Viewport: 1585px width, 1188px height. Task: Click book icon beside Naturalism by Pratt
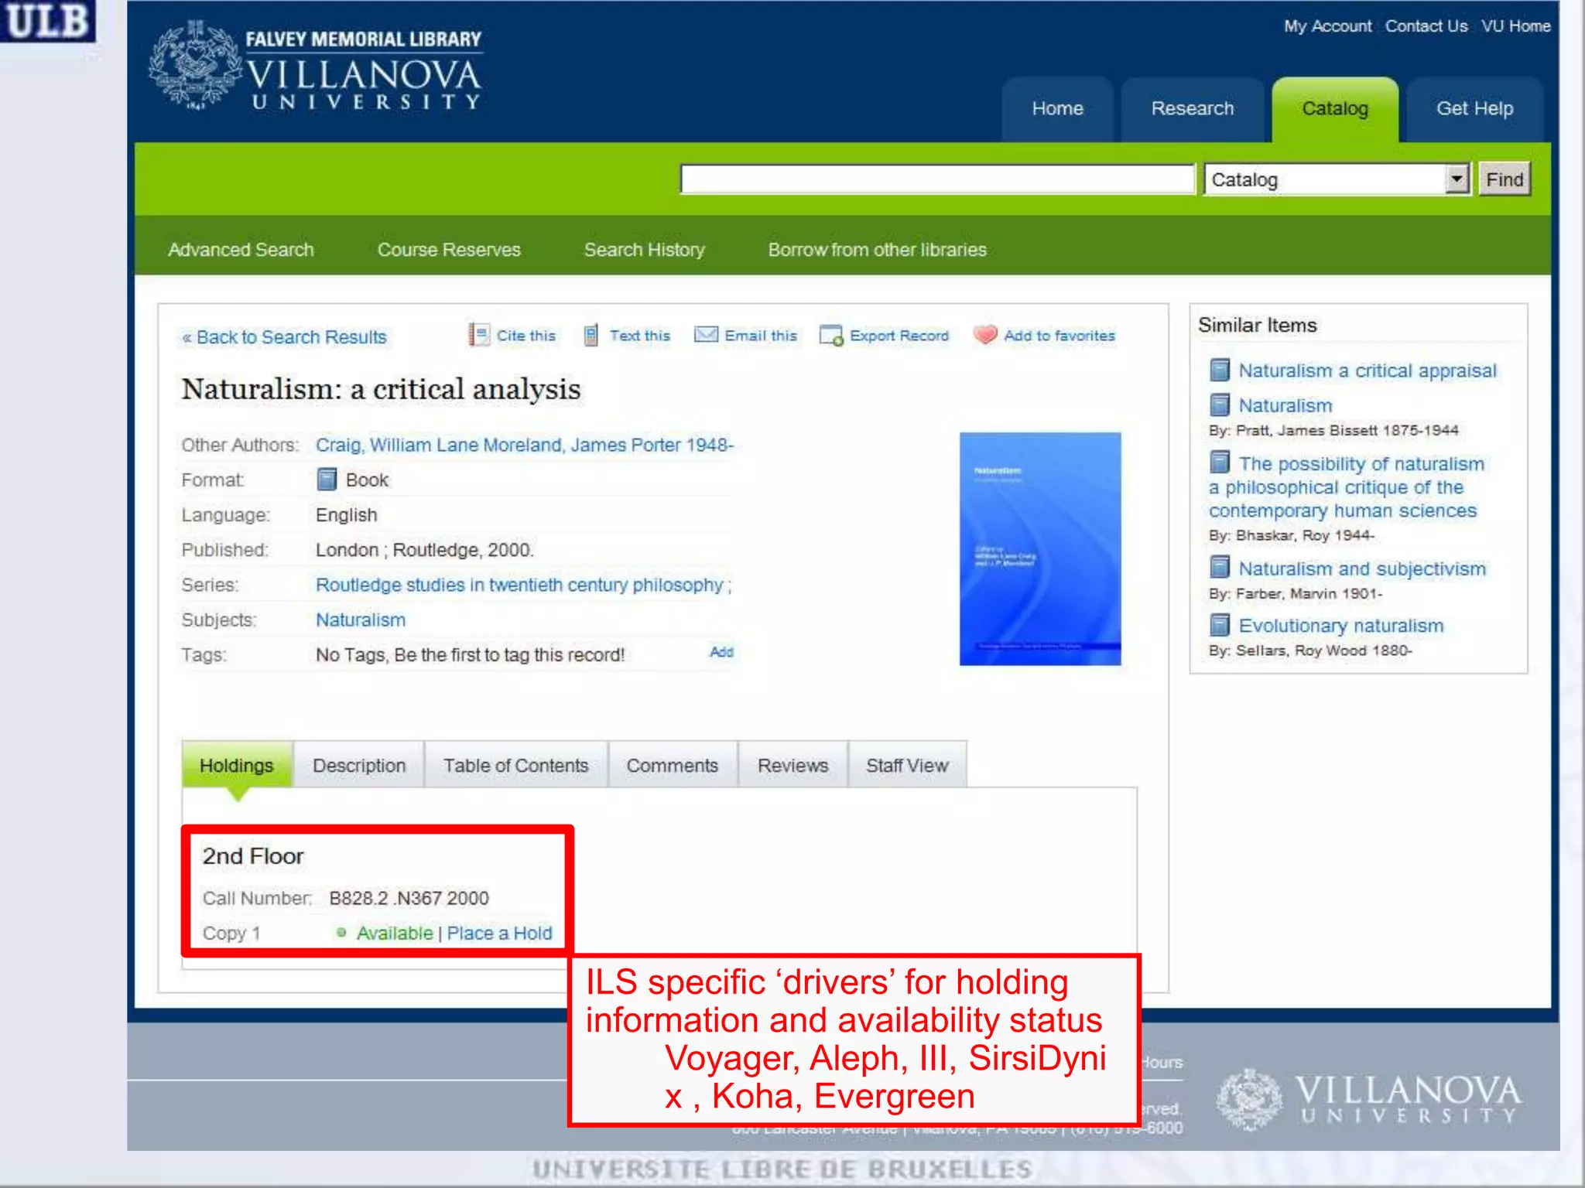(1220, 405)
